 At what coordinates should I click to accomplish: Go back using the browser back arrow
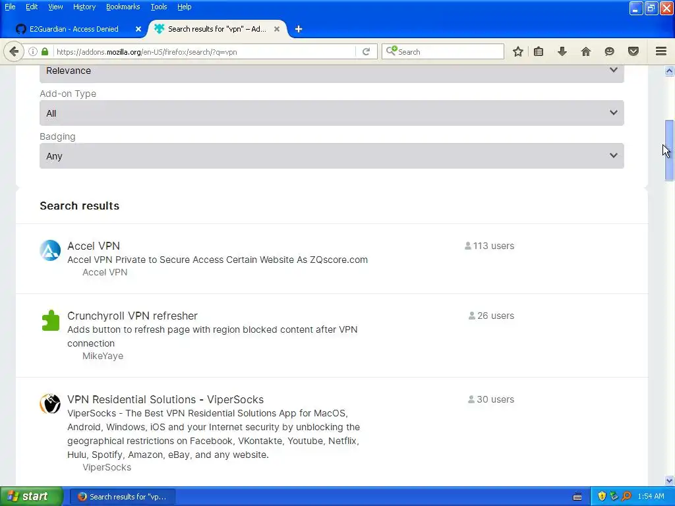[x=14, y=51]
